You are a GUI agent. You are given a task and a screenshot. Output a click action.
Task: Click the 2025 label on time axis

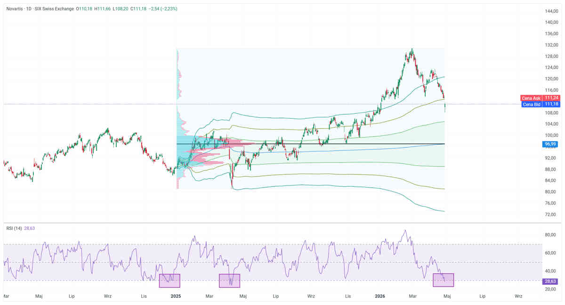point(176,297)
